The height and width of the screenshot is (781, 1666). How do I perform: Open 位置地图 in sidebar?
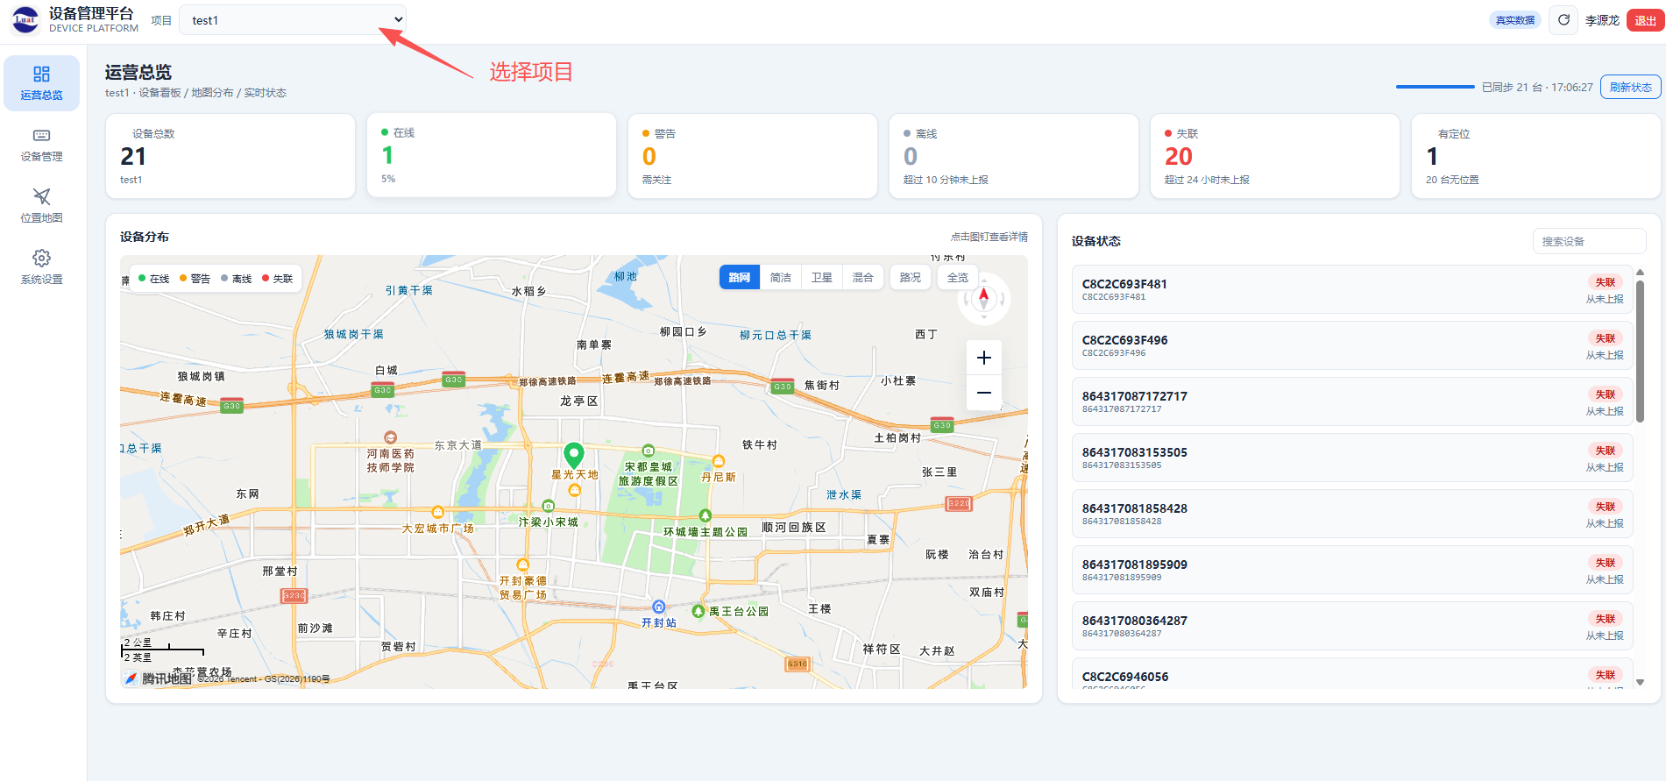[41, 207]
